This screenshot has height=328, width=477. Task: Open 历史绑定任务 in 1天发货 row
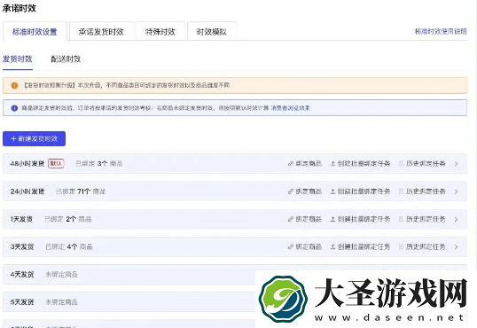(422, 219)
